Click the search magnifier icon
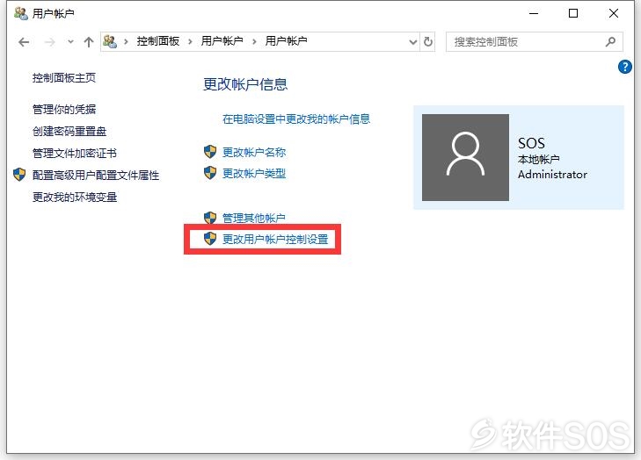The image size is (641, 460). (610, 41)
